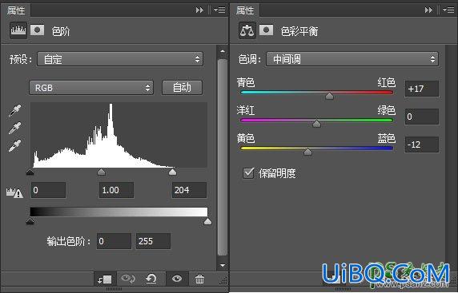Image resolution: width=458 pixels, height=293 pixels.
Task: Click output levels field showing 255
Action: [153, 241]
